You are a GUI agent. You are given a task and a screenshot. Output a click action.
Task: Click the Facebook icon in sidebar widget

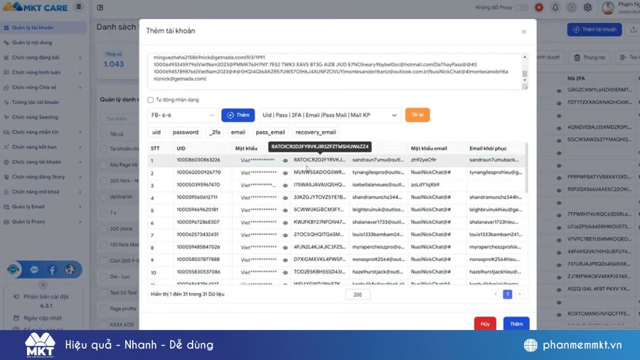52,270
